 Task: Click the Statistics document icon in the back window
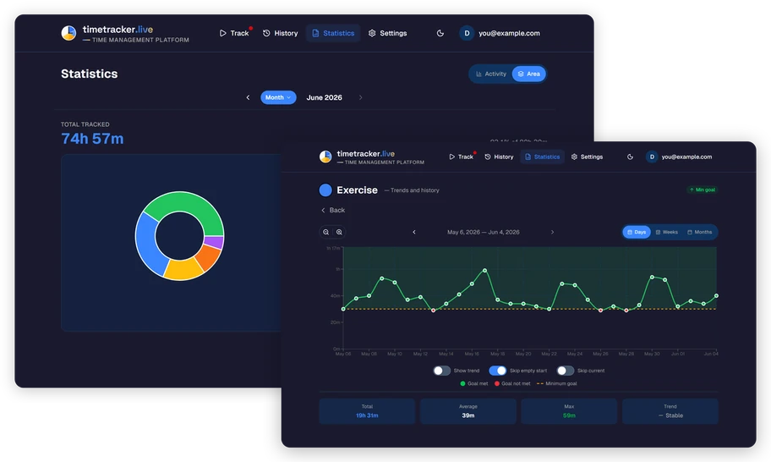pos(315,33)
